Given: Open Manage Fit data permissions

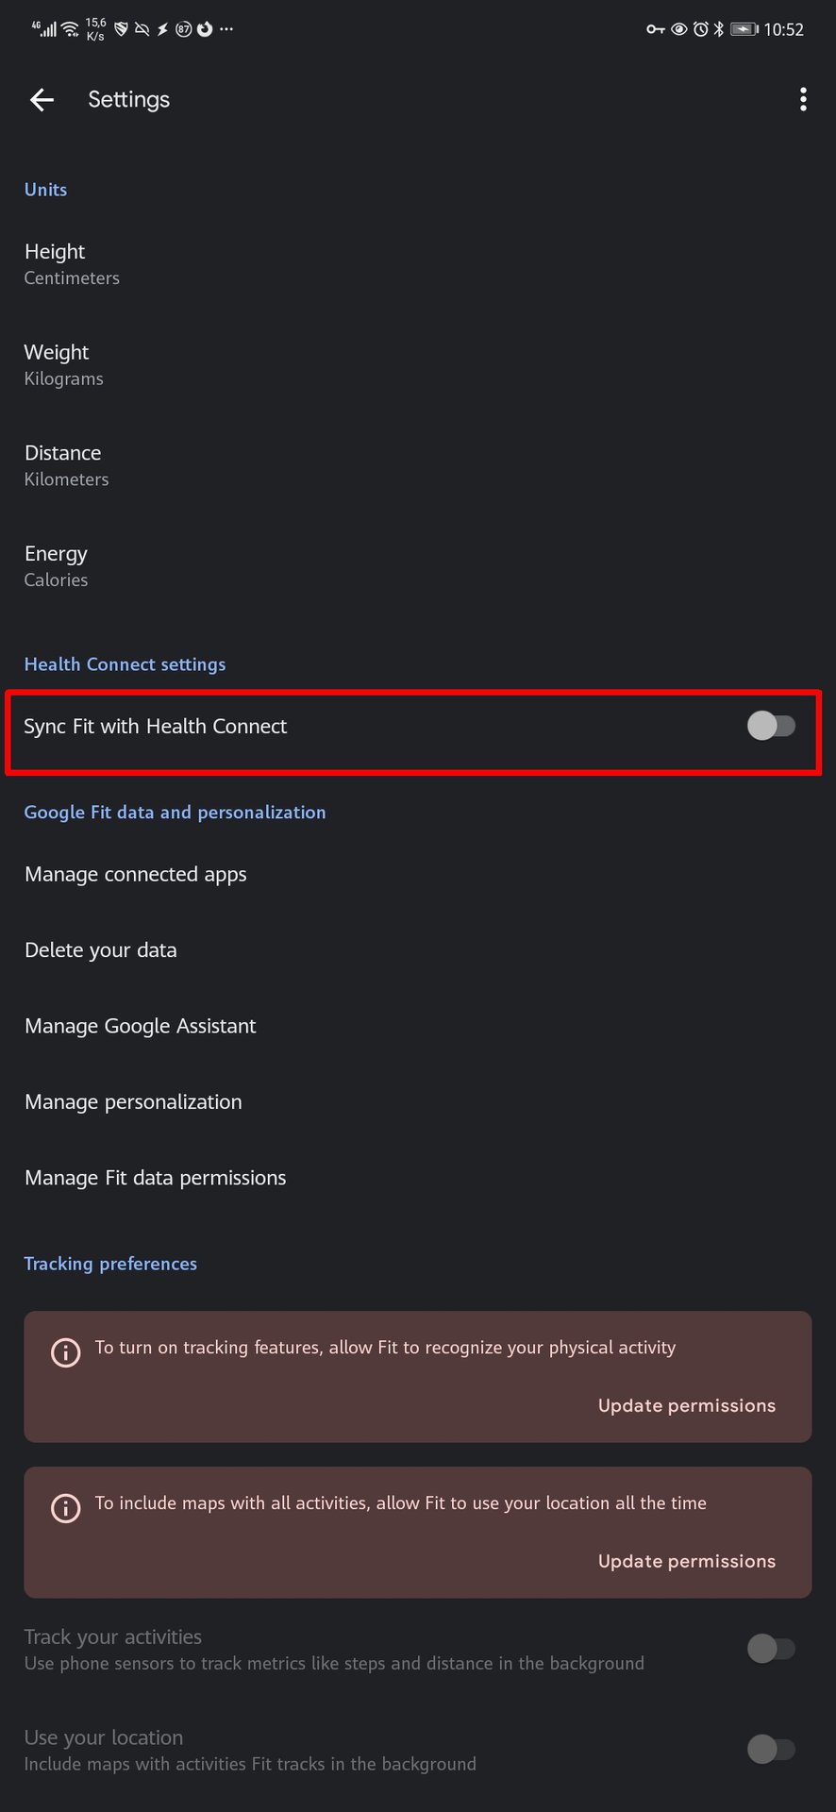Looking at the screenshot, I should pos(156,1178).
